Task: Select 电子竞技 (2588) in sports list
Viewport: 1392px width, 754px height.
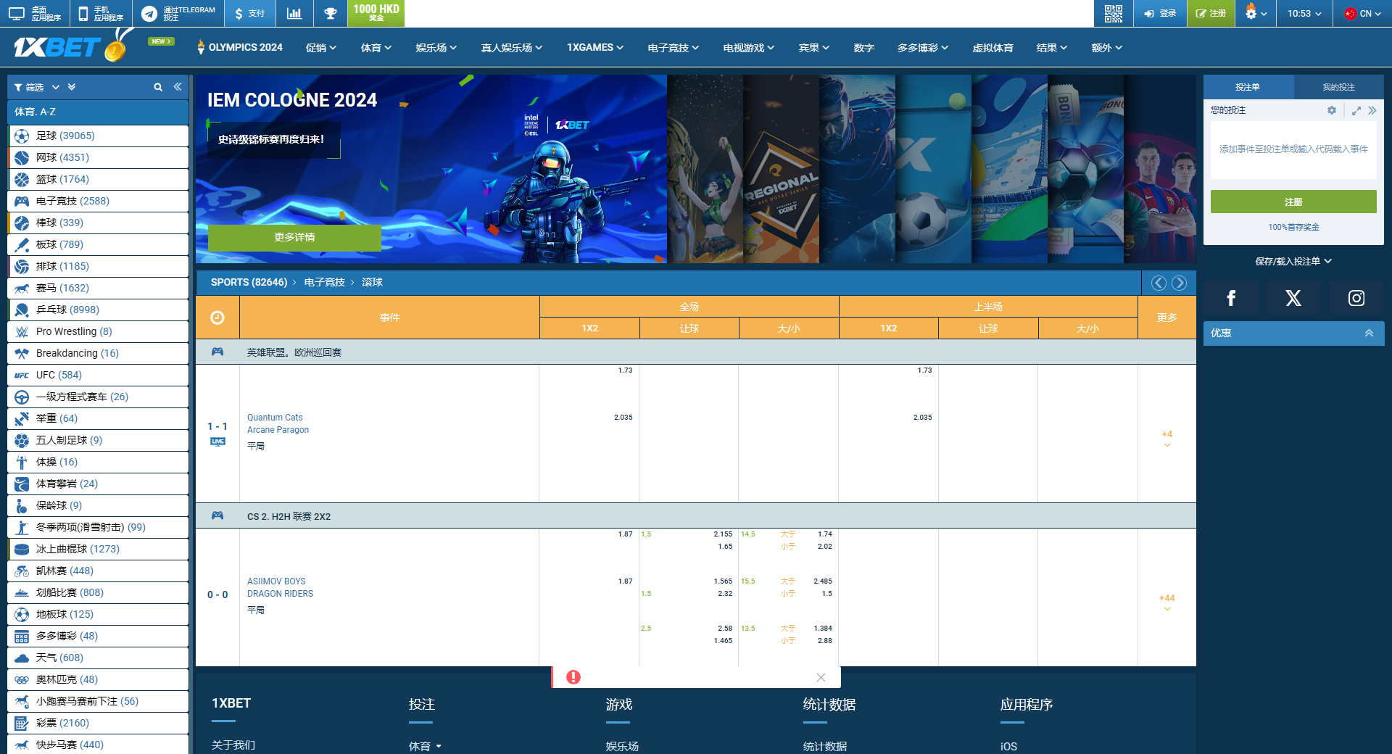Action: [98, 201]
